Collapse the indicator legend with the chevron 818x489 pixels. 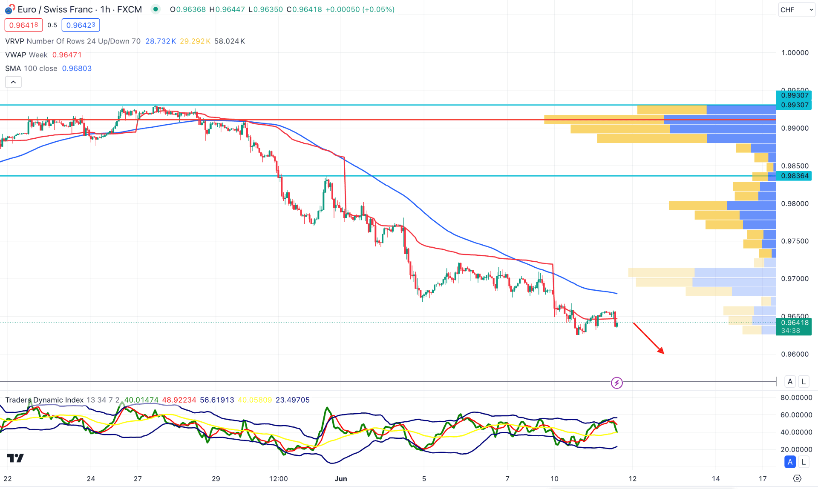13,82
